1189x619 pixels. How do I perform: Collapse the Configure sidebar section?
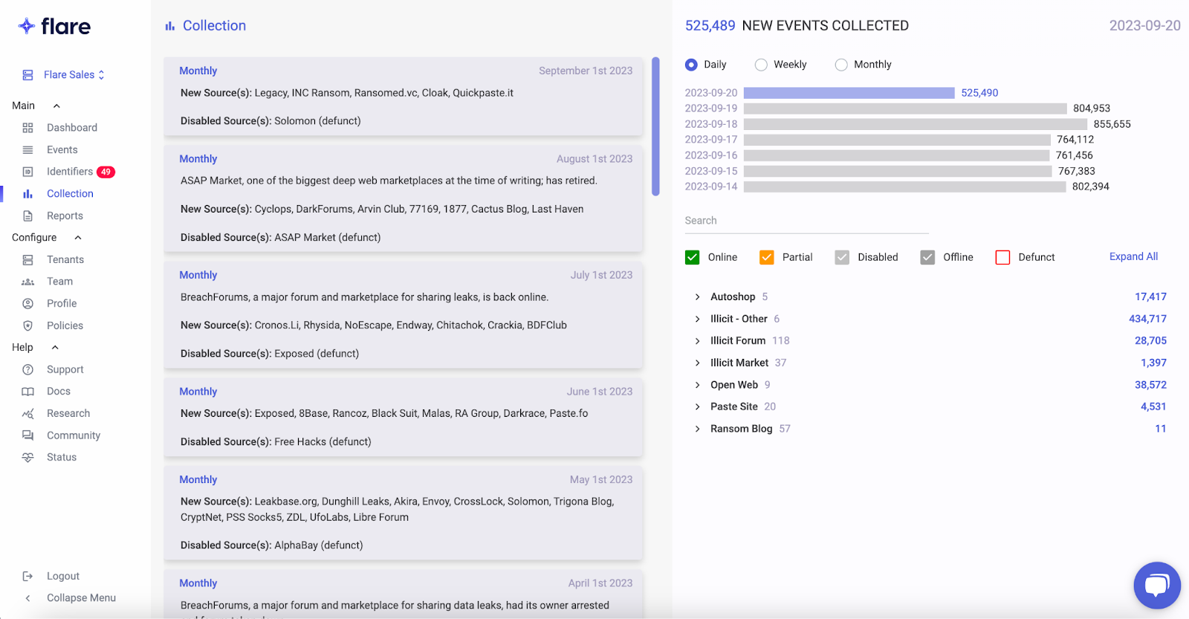(78, 238)
